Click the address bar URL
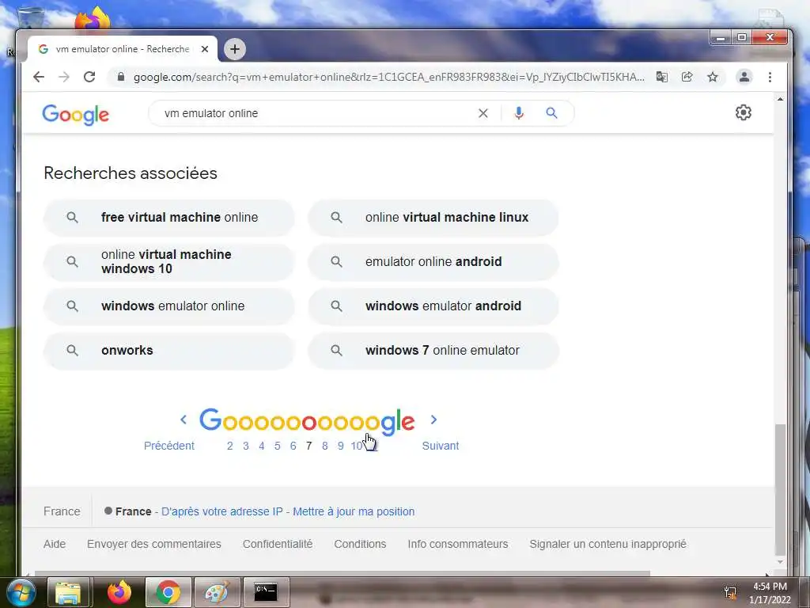 coord(388,77)
